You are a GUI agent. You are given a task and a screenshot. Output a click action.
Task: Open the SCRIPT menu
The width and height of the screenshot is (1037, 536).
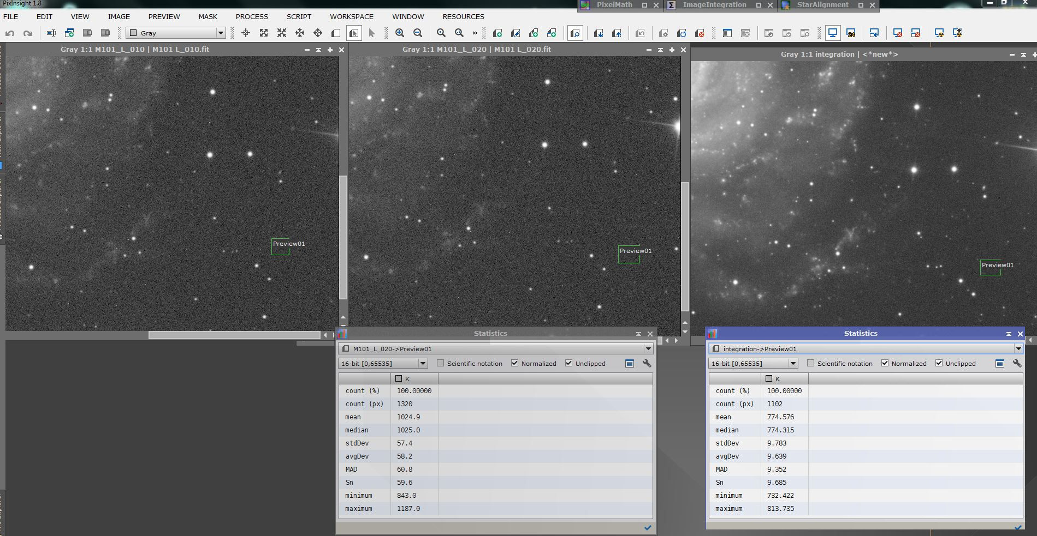(x=299, y=17)
